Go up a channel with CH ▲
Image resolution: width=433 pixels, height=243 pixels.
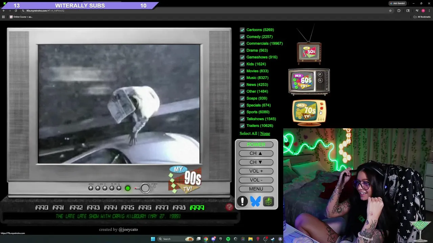pyautogui.click(x=256, y=153)
